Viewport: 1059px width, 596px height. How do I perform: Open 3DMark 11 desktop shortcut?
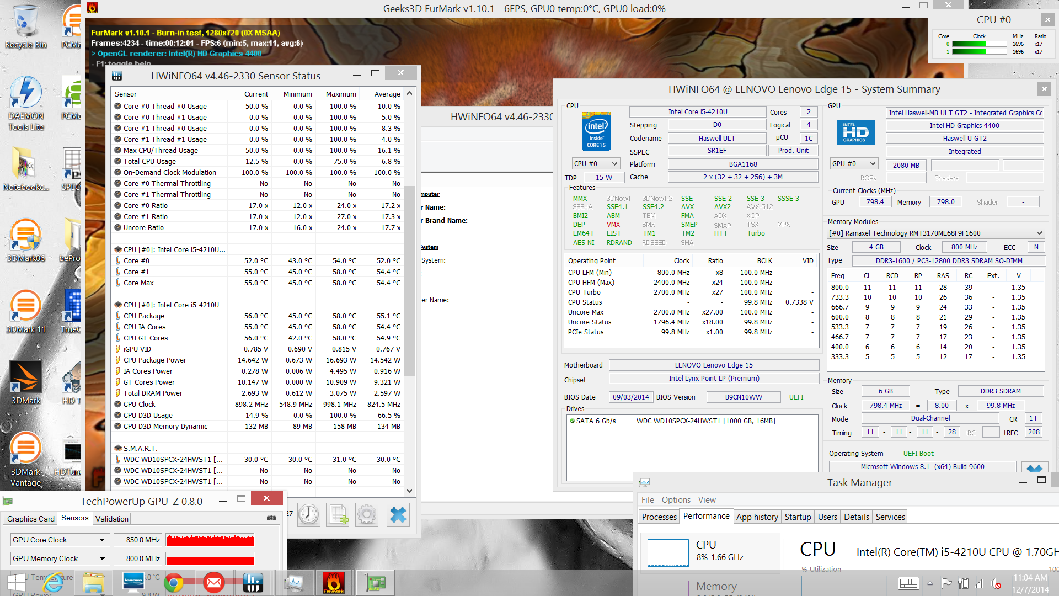pyautogui.click(x=25, y=311)
